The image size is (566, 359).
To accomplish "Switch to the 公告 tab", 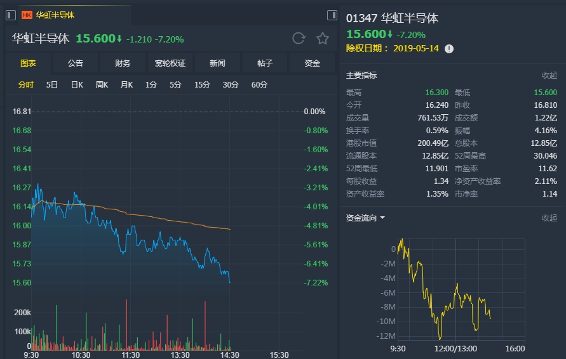I will [x=75, y=63].
